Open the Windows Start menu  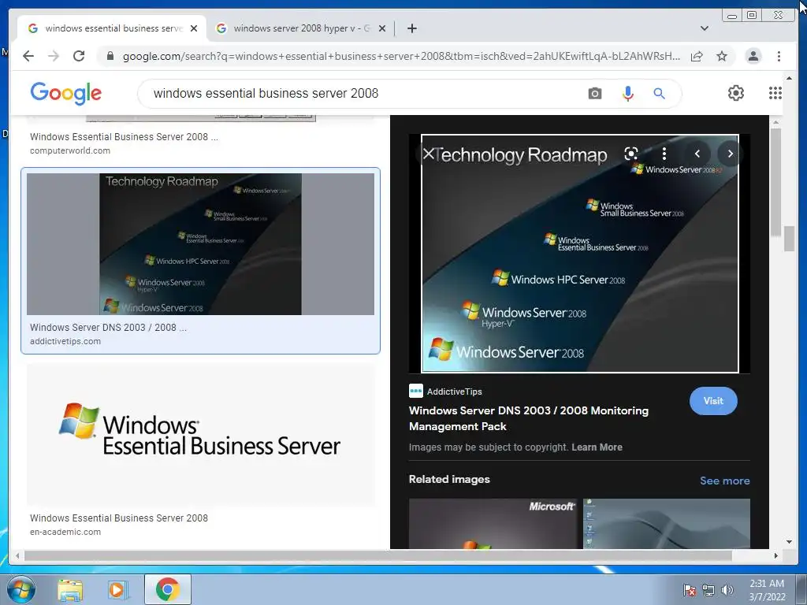(x=20, y=589)
